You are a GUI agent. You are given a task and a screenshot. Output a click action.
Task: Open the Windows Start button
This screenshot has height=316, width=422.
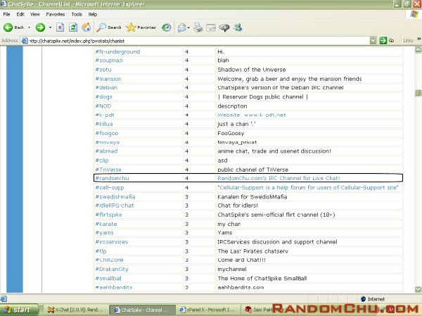(x=19, y=310)
